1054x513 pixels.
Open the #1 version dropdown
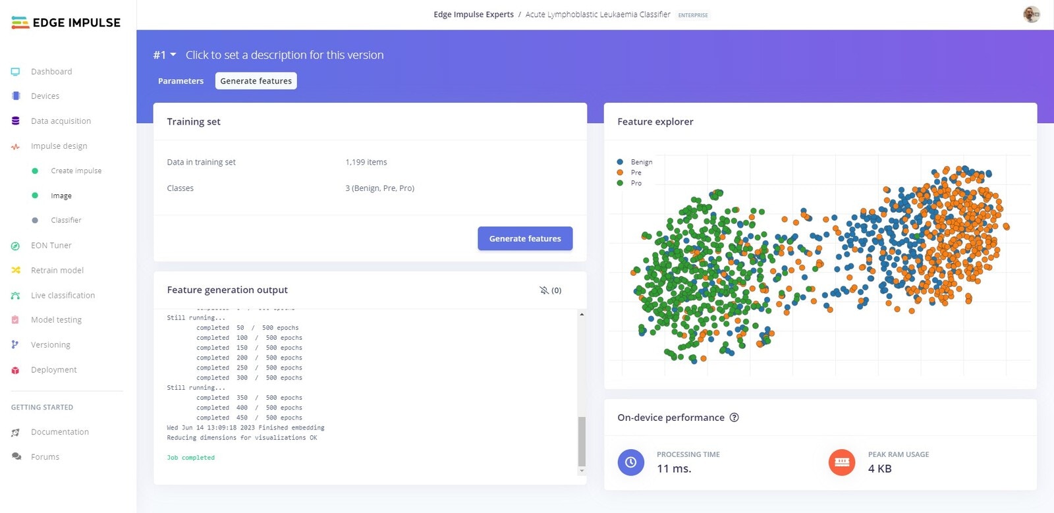click(165, 55)
